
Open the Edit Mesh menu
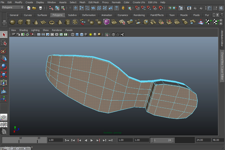point(94,2)
